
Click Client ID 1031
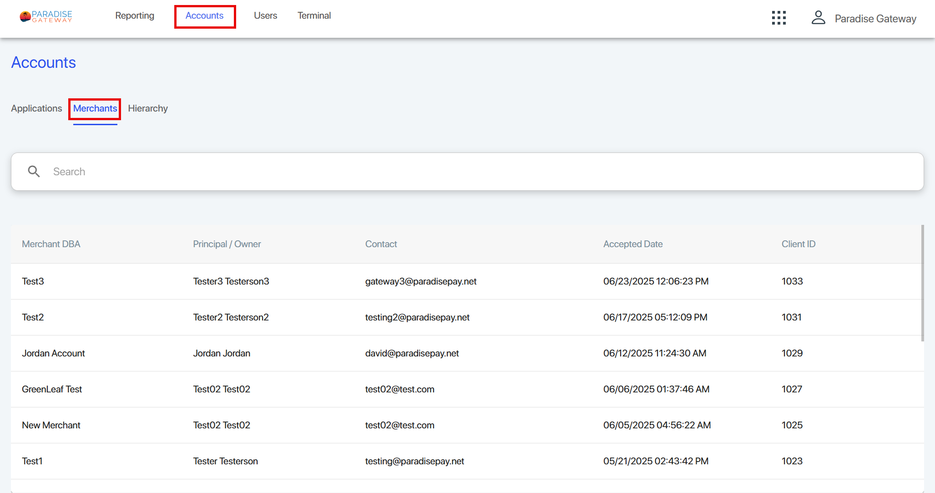[x=792, y=317]
